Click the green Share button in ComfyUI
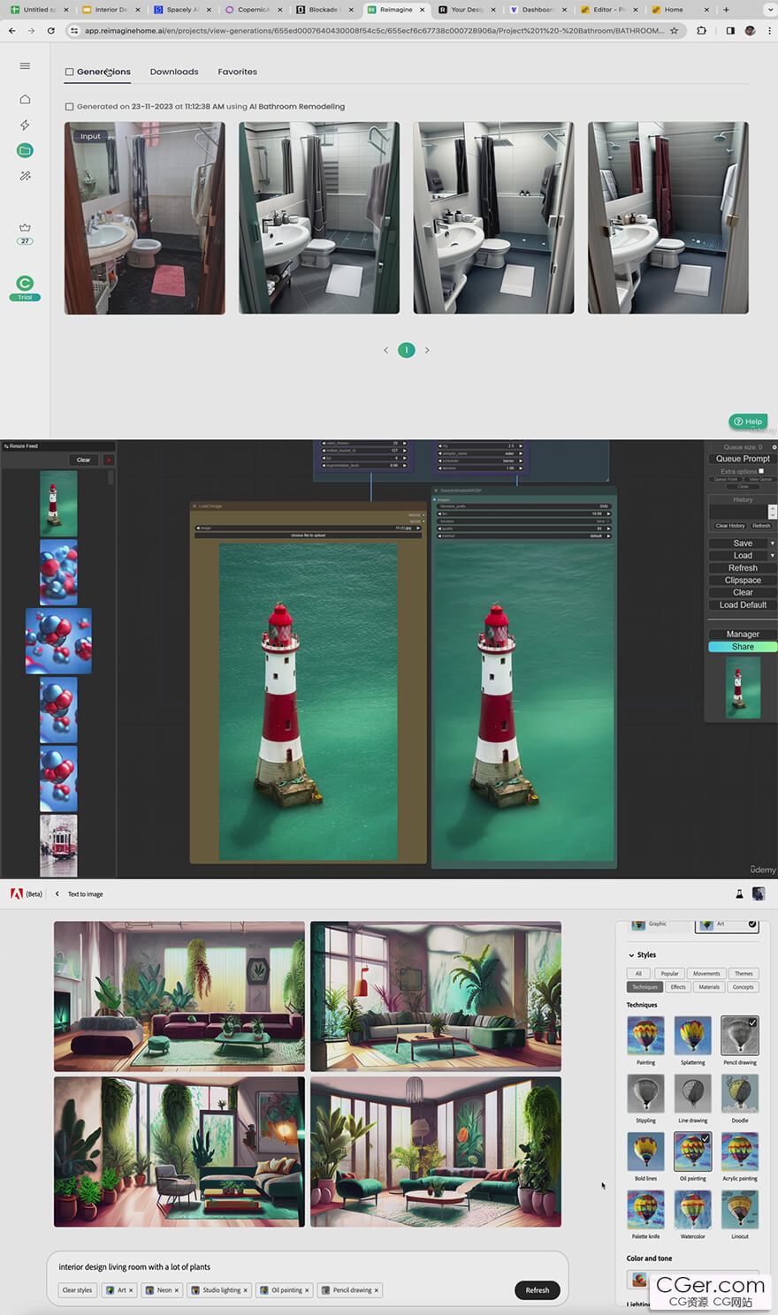 [x=743, y=647]
